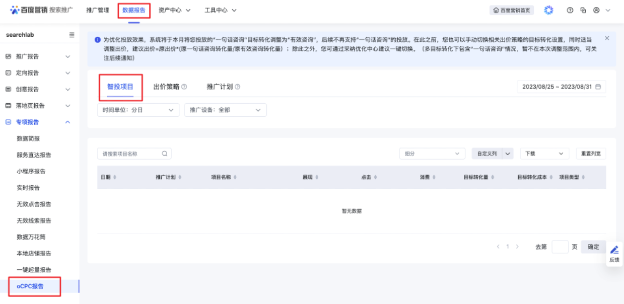Open the 细分 breakdown dropdown
This screenshot has width=624, height=304.
pos(432,154)
